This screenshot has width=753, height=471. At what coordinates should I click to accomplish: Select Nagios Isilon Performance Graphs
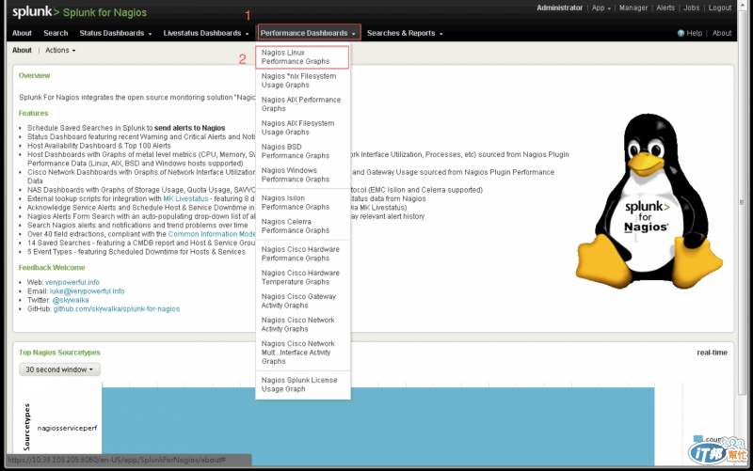point(303,202)
